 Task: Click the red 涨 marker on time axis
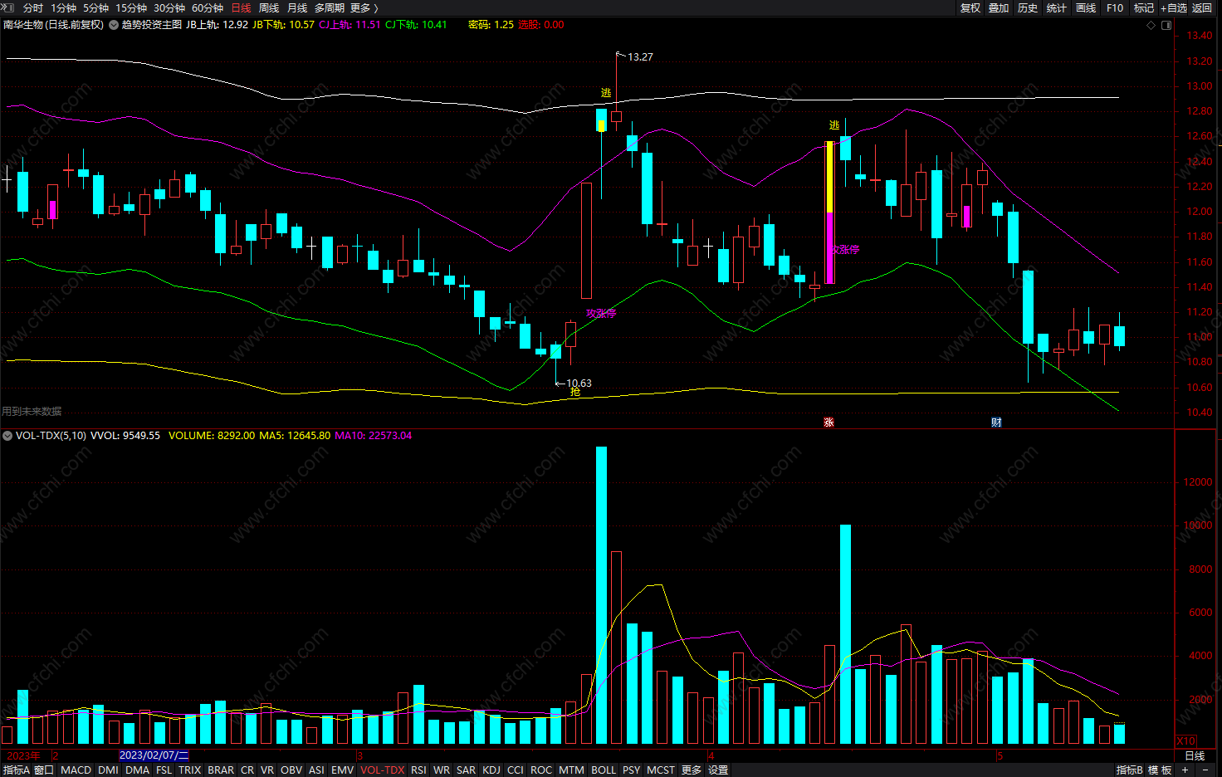[x=829, y=423]
